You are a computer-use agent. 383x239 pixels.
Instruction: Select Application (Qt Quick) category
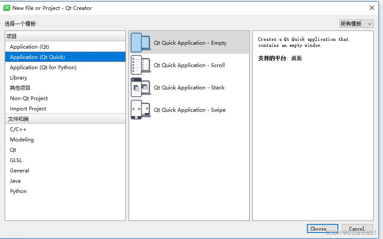pos(65,57)
